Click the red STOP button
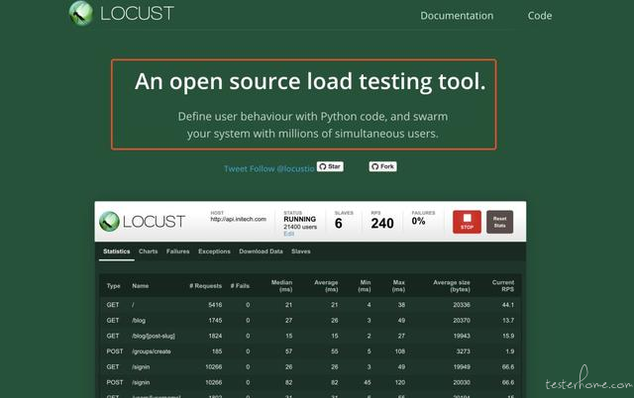The image size is (634, 398). click(x=467, y=222)
